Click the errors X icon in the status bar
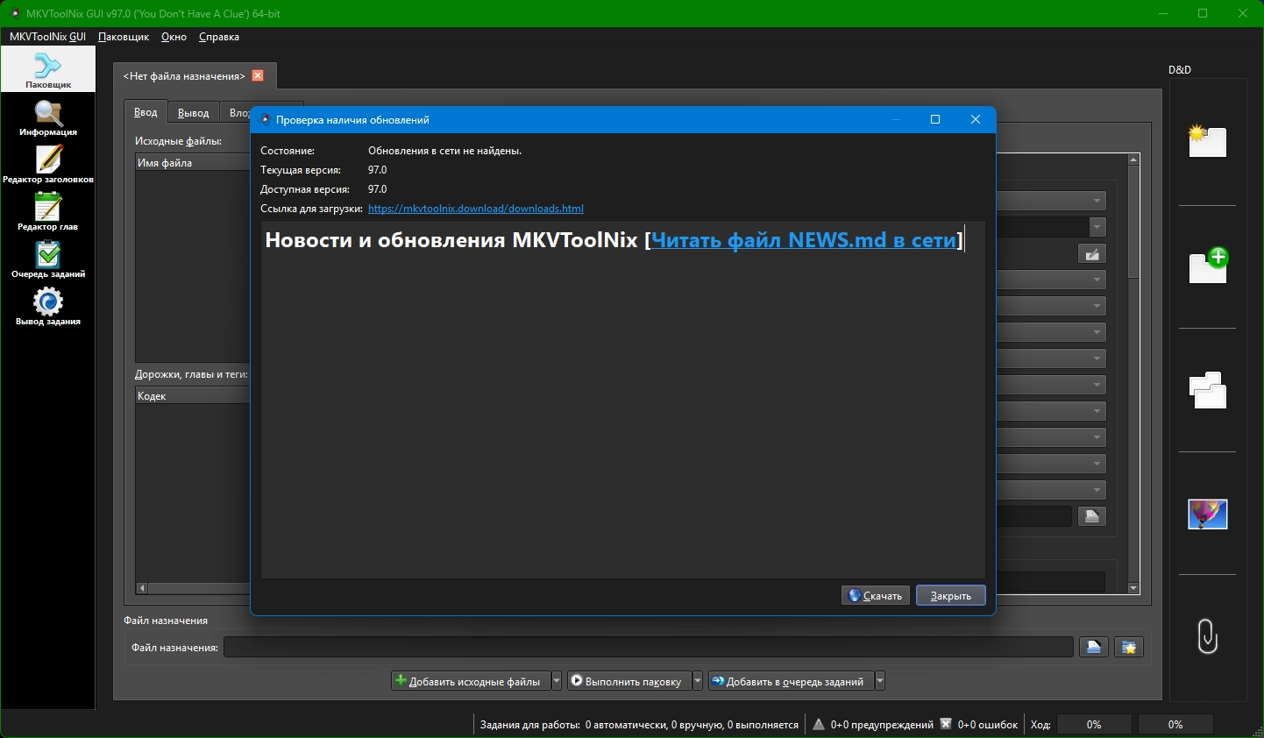This screenshot has width=1264, height=738. click(x=946, y=724)
